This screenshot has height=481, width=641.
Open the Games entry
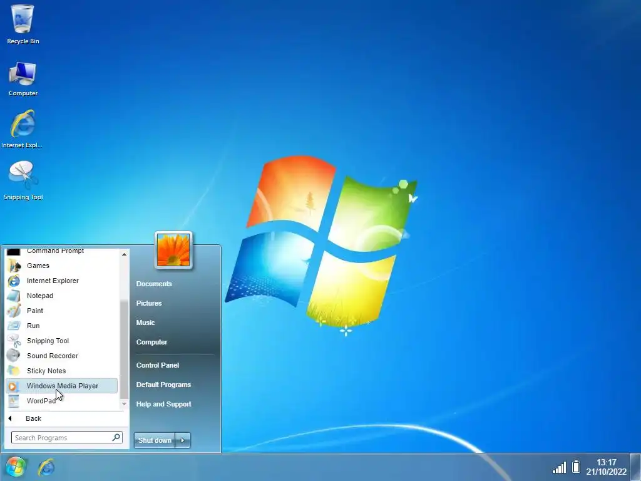(x=62, y=266)
